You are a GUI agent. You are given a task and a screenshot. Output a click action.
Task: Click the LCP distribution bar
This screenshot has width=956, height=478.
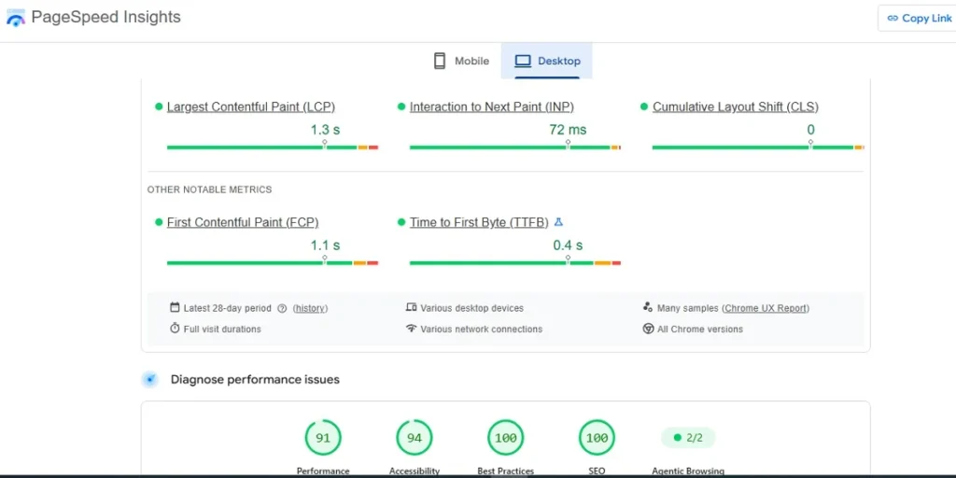(x=273, y=148)
